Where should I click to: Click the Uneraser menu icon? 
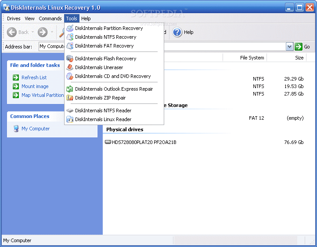70,67
